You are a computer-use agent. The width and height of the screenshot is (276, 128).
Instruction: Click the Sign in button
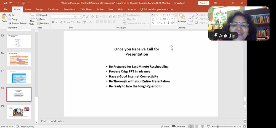(x=204, y=3)
